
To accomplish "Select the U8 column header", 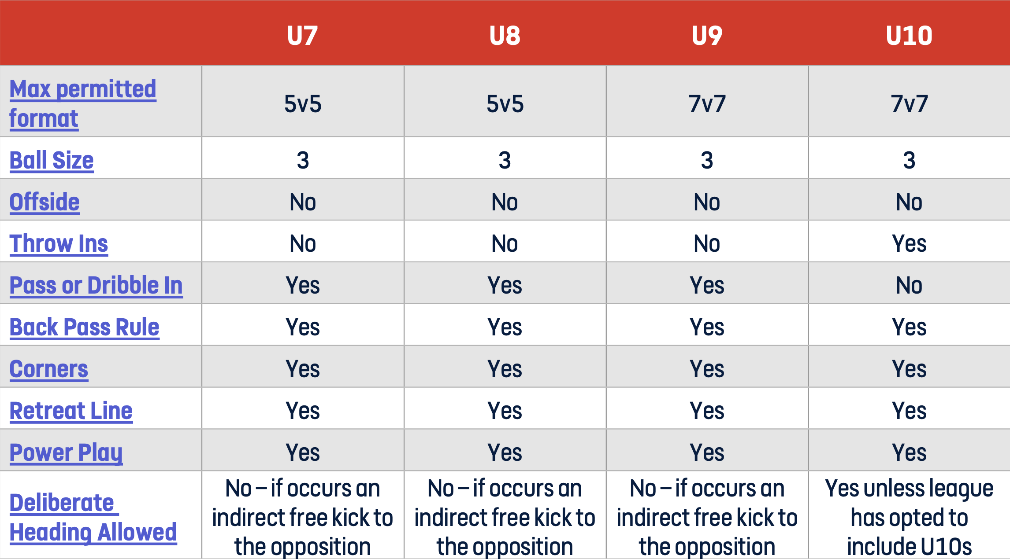I will click(x=505, y=35).
